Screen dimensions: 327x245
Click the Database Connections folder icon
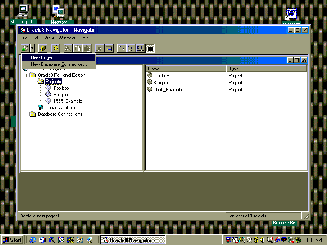click(33, 114)
